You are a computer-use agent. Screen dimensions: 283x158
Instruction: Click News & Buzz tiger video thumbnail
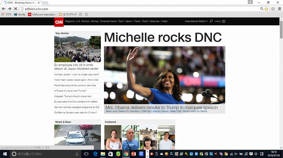[77, 137]
